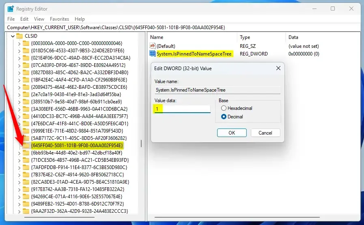The image size is (364, 225).
Task: Open the Help menu
Action: coord(80,19)
